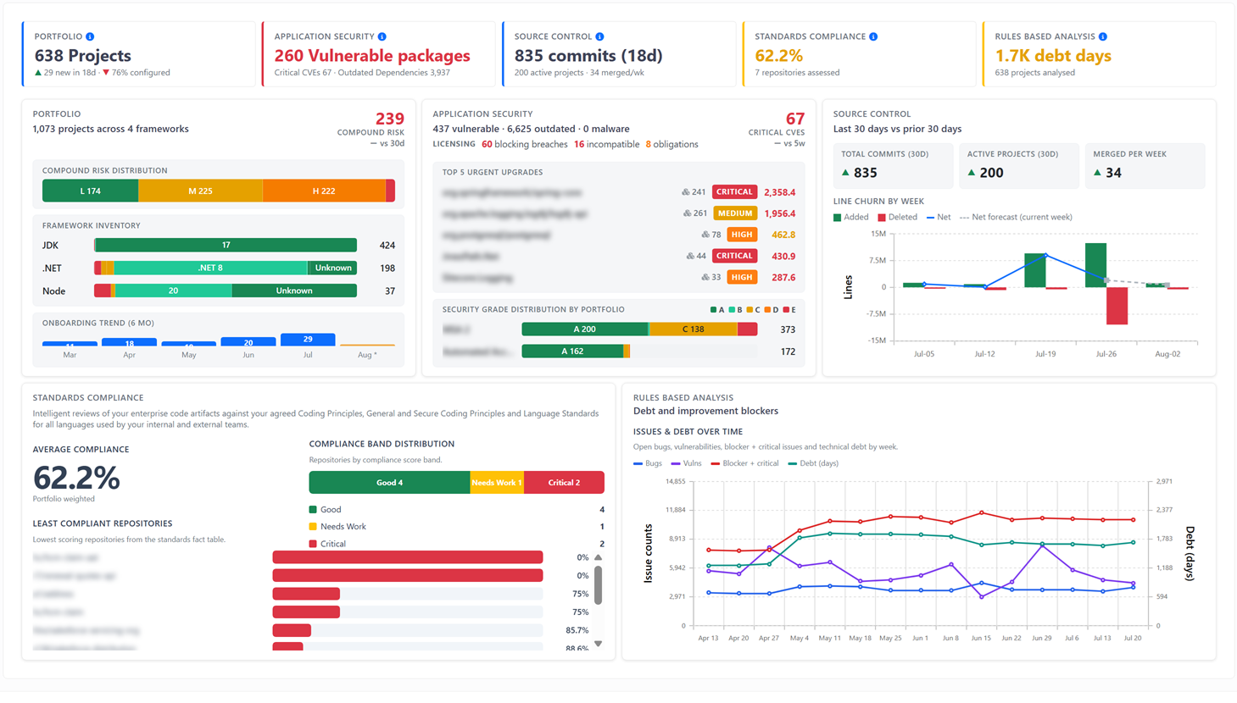Screen dimensions: 1237x703
Task: Click the Apr onboarding bar labeled 18
Action: (129, 342)
